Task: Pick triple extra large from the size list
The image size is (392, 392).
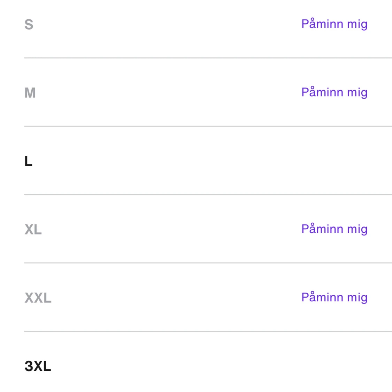Action: pyautogui.click(x=38, y=366)
